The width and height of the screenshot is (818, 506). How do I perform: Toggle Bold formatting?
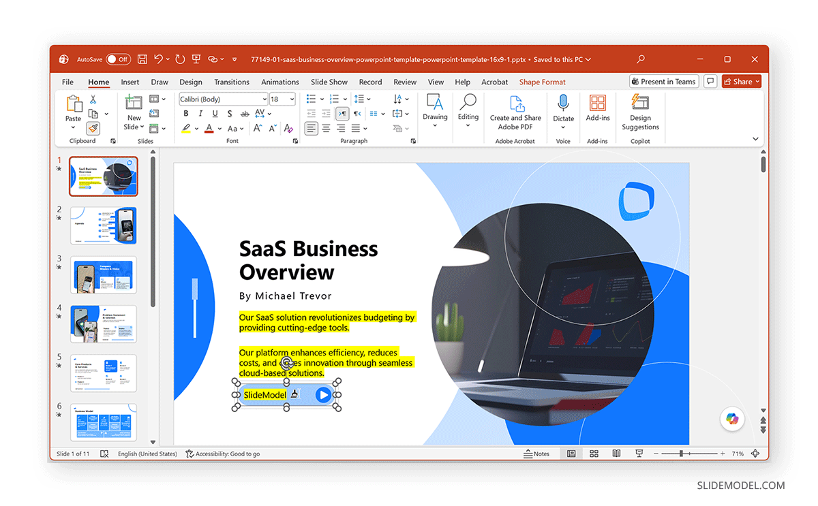point(185,114)
